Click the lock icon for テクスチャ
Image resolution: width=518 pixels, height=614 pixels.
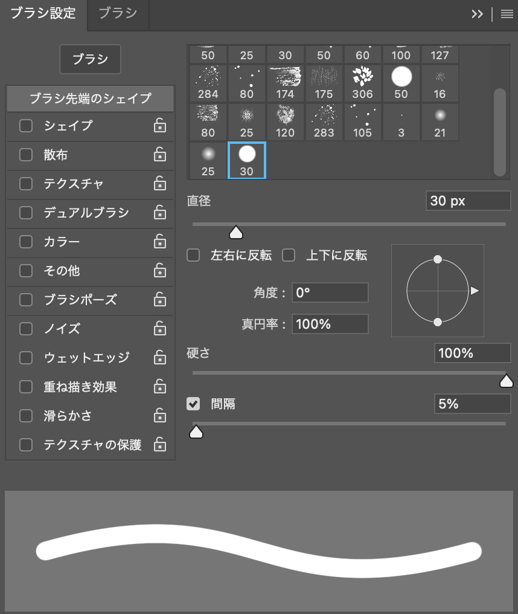coord(159,184)
